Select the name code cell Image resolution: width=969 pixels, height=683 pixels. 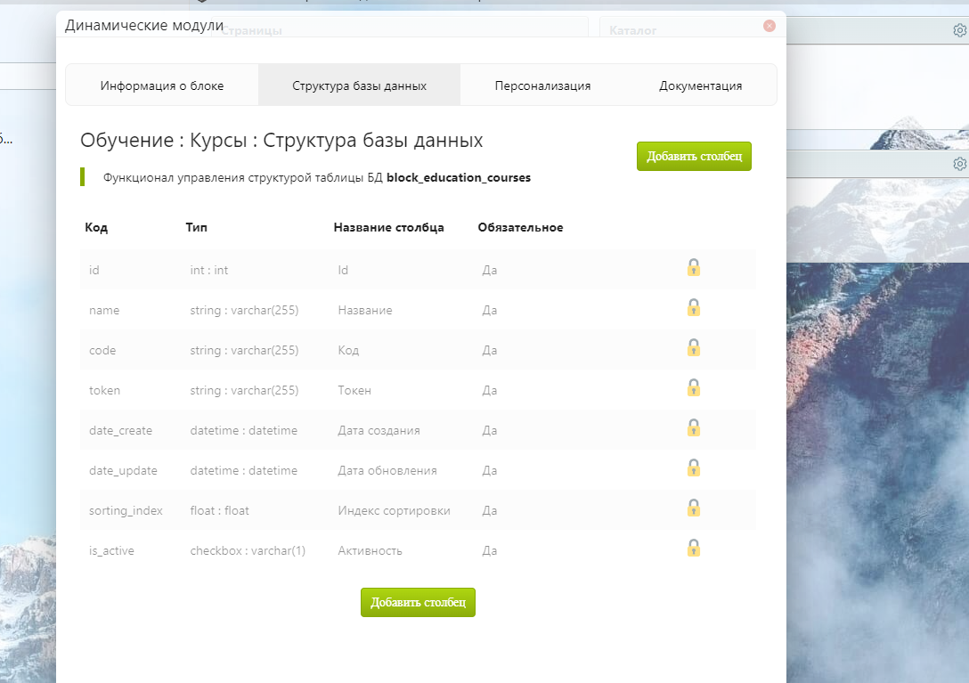(104, 310)
